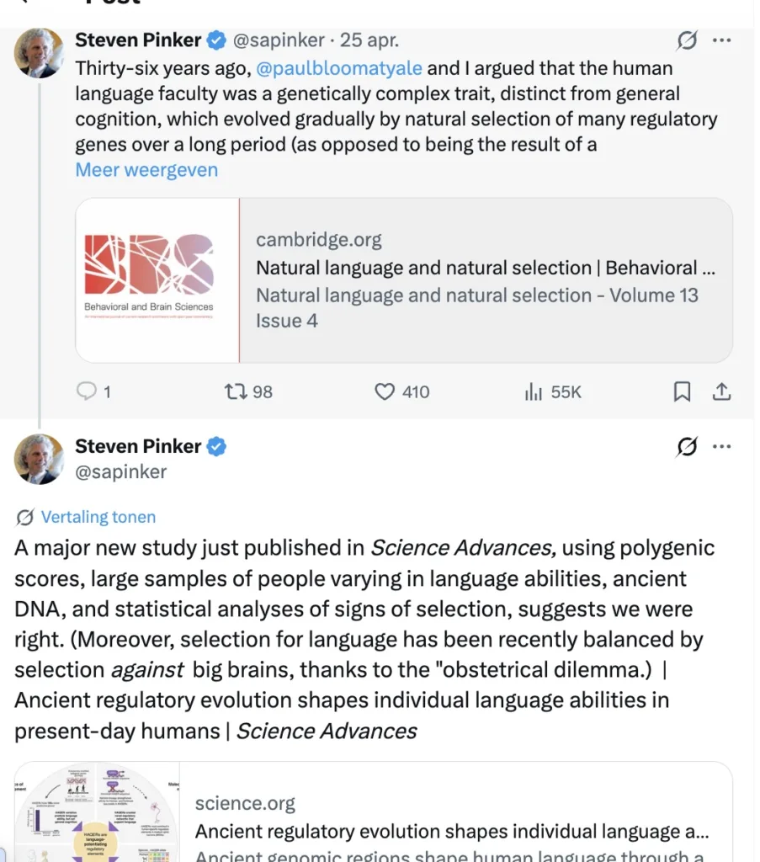Expand the post with Meer weergeven
760x862 pixels.
pos(146,169)
